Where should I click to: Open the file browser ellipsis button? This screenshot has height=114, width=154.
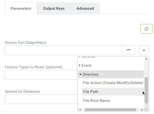pos(128,50)
